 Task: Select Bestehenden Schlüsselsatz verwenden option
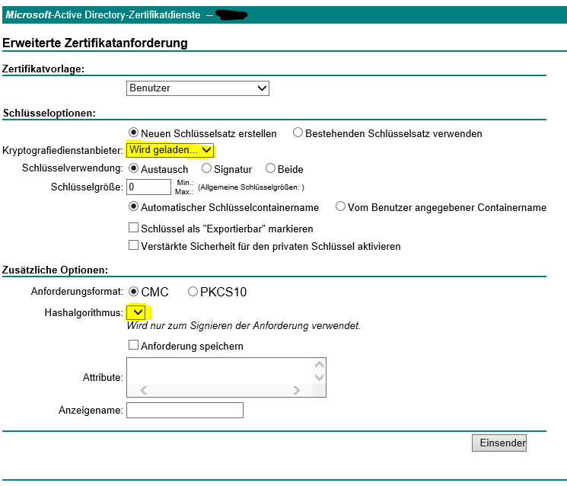coord(298,133)
